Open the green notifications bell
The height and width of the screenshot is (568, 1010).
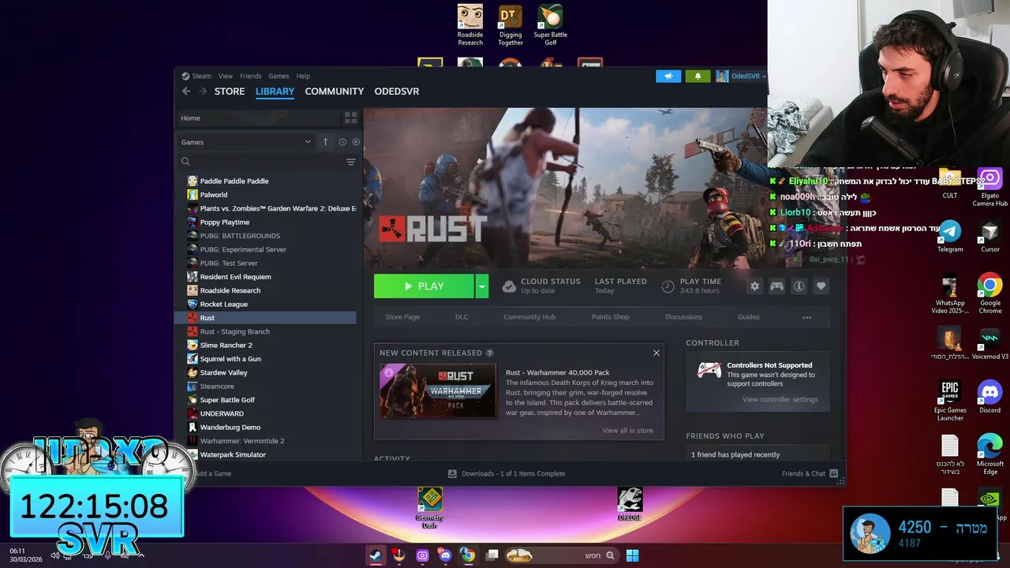[x=698, y=77]
